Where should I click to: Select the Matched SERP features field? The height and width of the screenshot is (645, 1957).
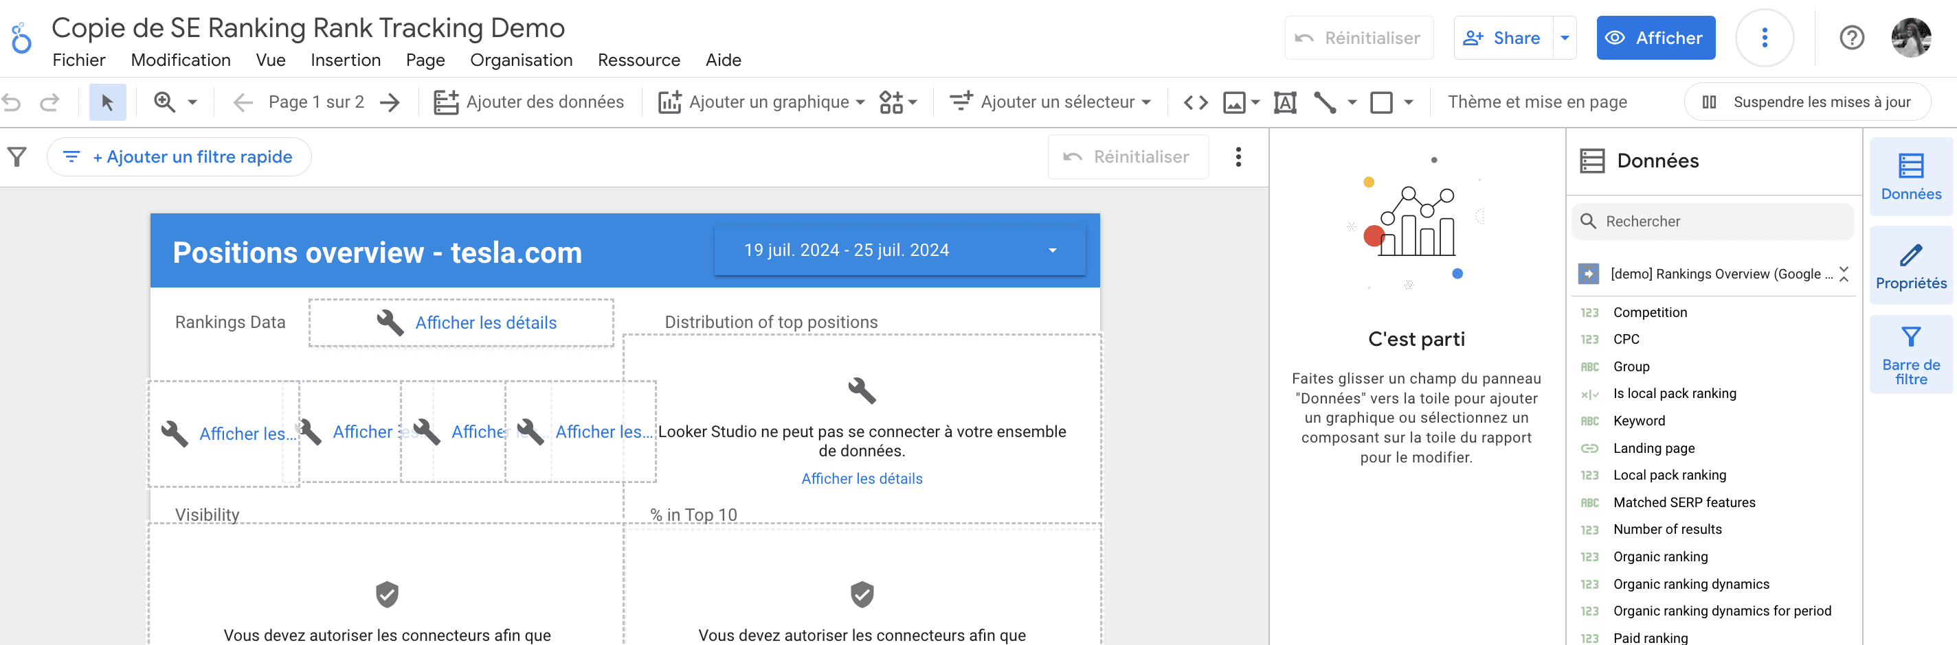tap(1684, 502)
